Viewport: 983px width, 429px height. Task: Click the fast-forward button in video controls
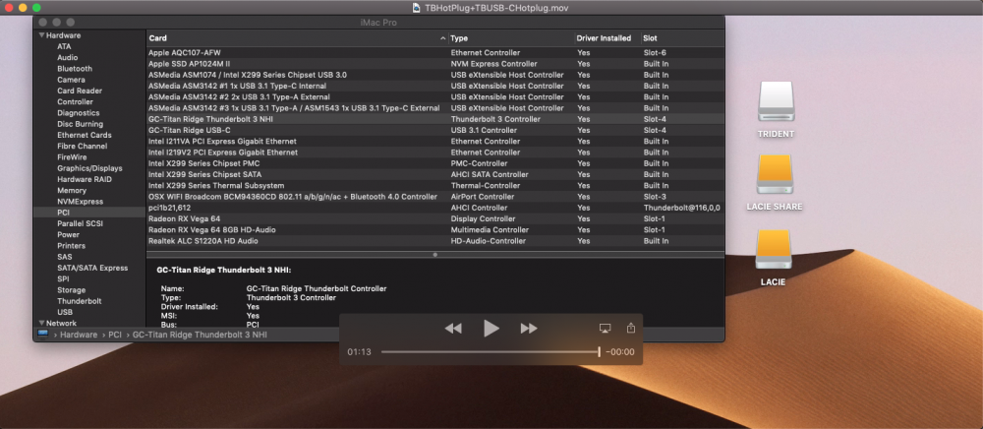click(x=529, y=328)
